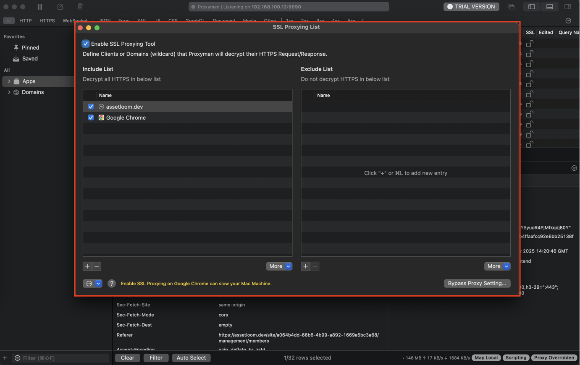The image size is (580, 365).
Task: Expand the Apps tree item
Action: (x=9, y=81)
